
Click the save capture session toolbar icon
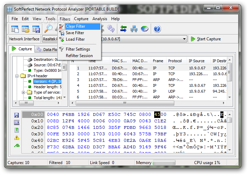(36, 29)
